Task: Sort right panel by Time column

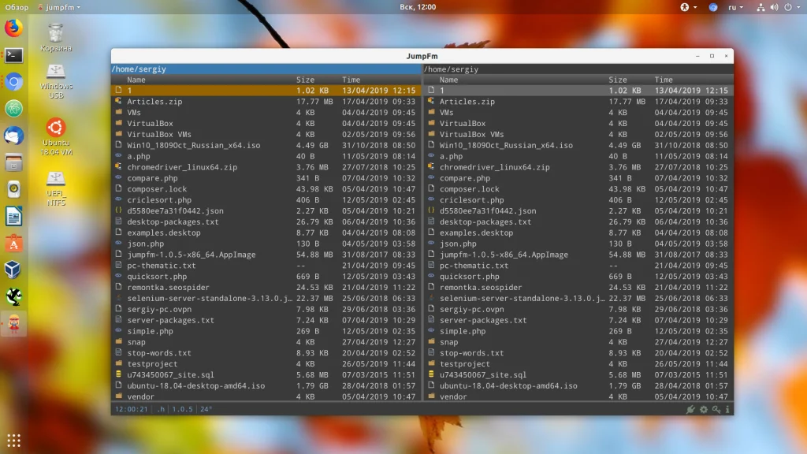Action: (664, 80)
